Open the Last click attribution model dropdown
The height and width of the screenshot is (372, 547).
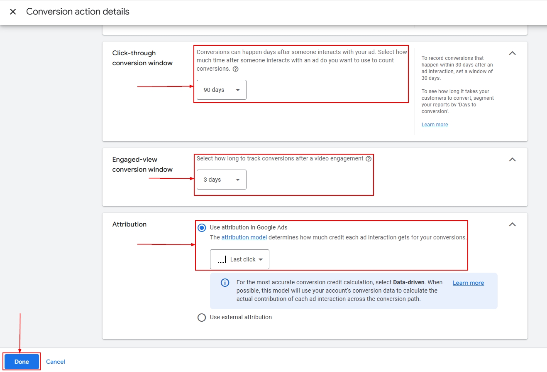pos(239,259)
